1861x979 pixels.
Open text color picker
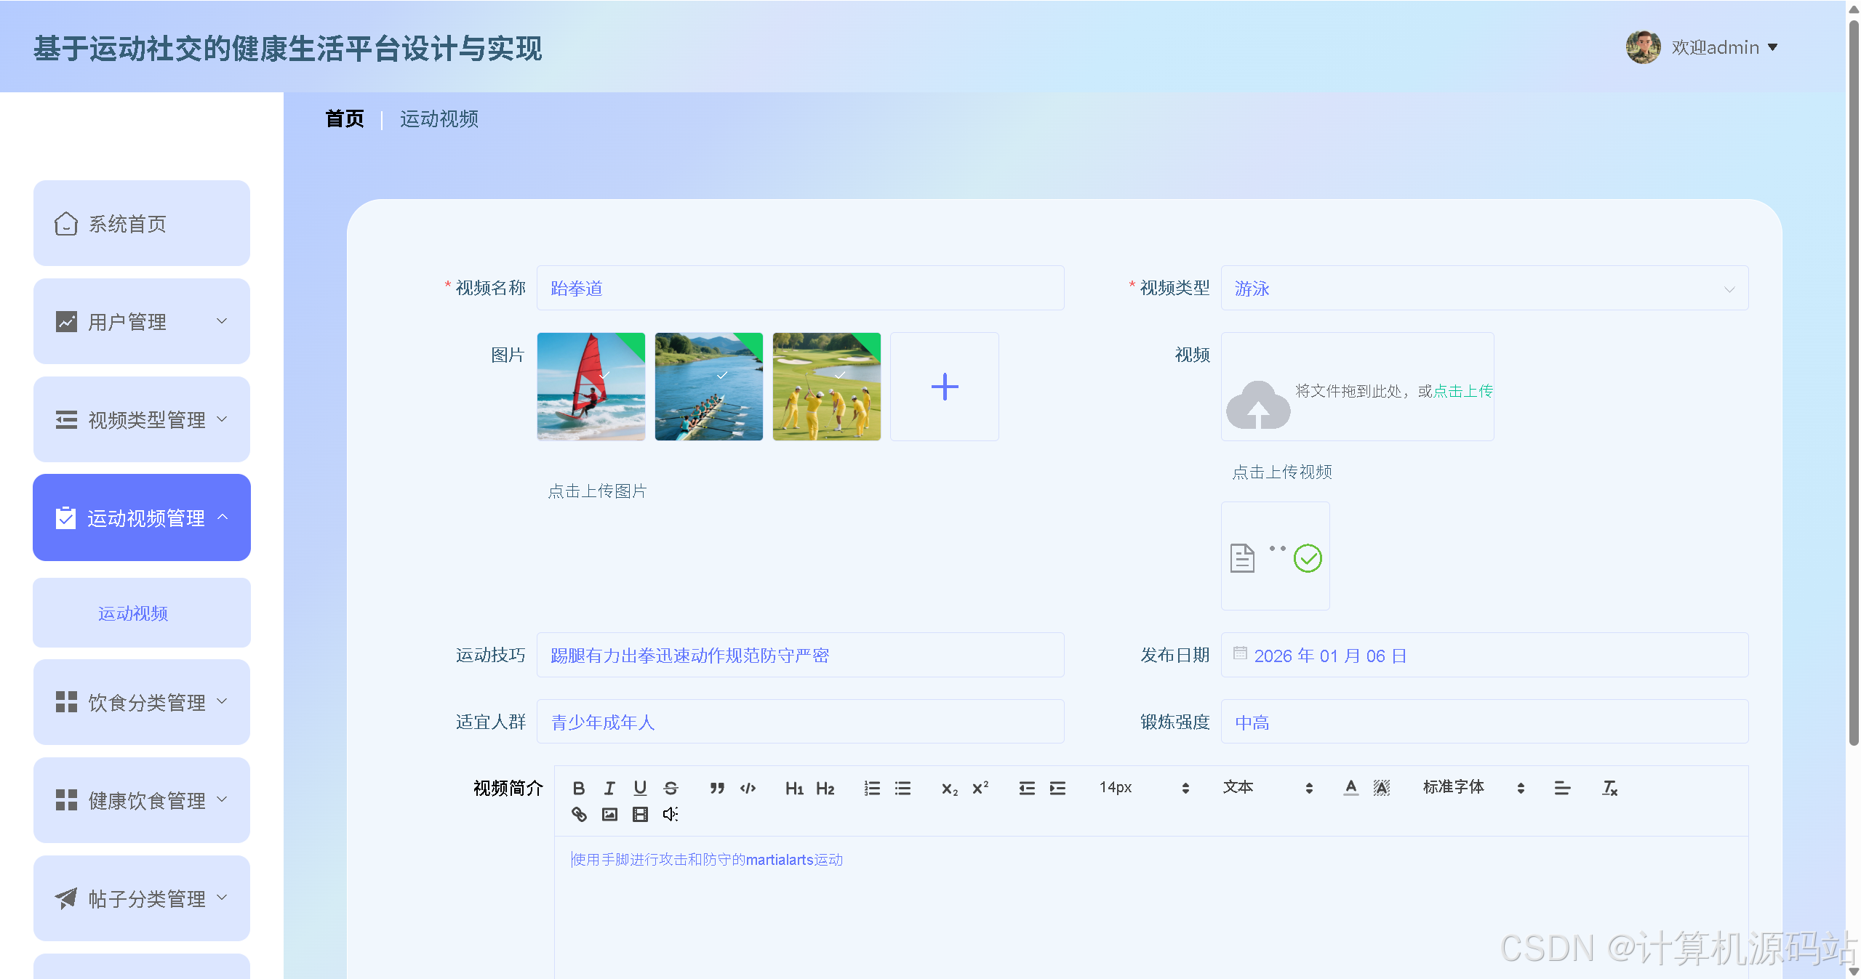click(x=1351, y=788)
